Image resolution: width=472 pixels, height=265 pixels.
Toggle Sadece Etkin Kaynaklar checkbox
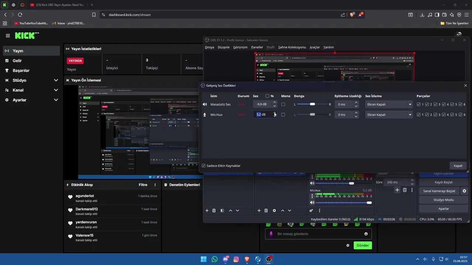coord(204,166)
